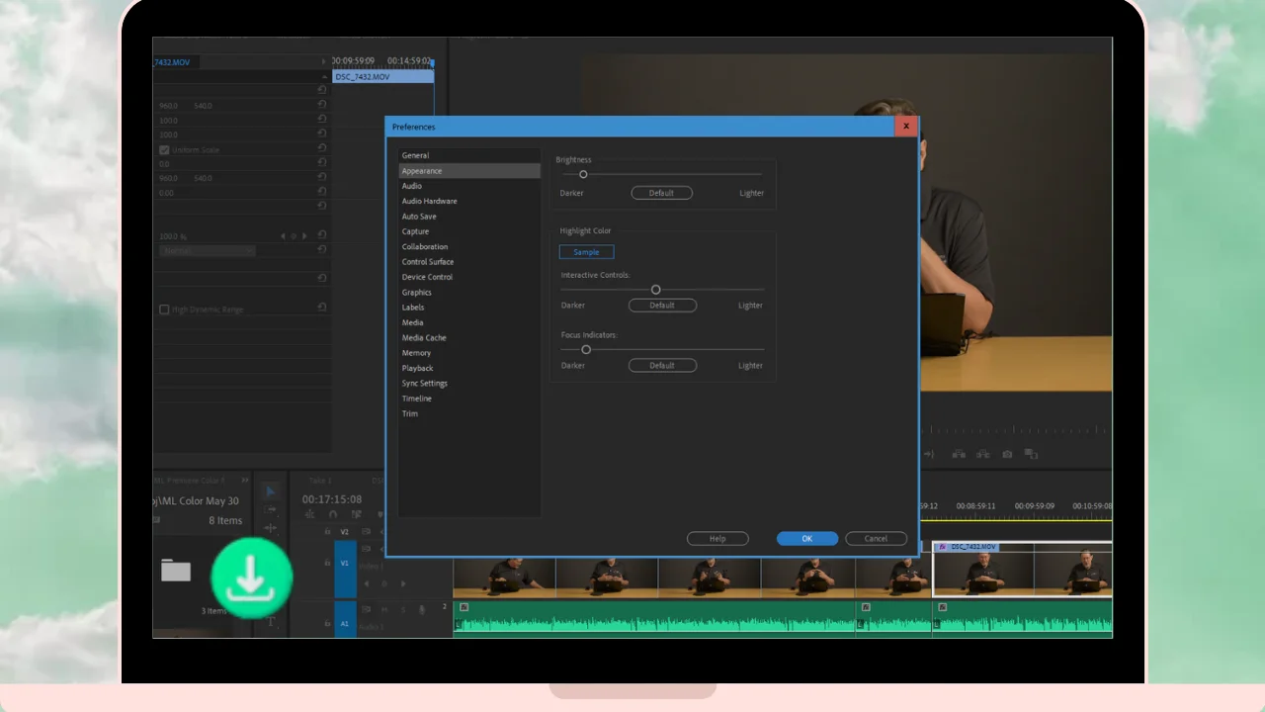Enable the High Dynamic Range checkbox
The width and height of the screenshot is (1265, 712).
click(164, 310)
